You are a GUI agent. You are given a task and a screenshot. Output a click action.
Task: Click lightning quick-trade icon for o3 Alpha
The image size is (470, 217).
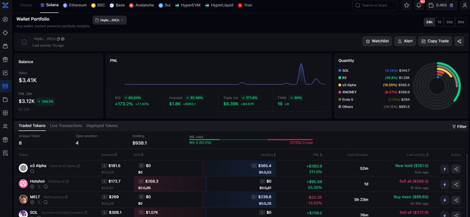click(445, 169)
